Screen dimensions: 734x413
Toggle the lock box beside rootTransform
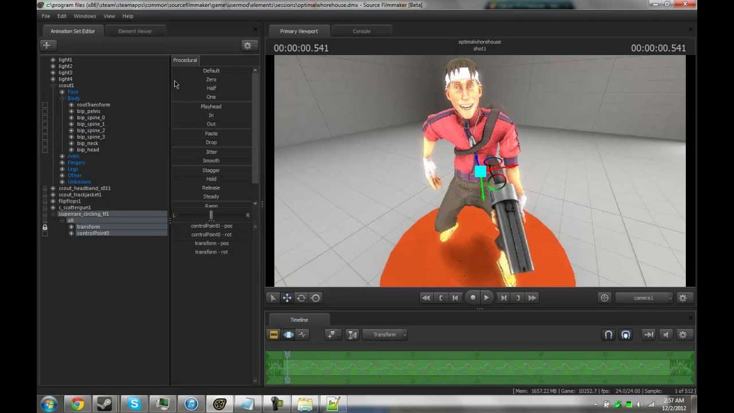pyautogui.click(x=45, y=105)
